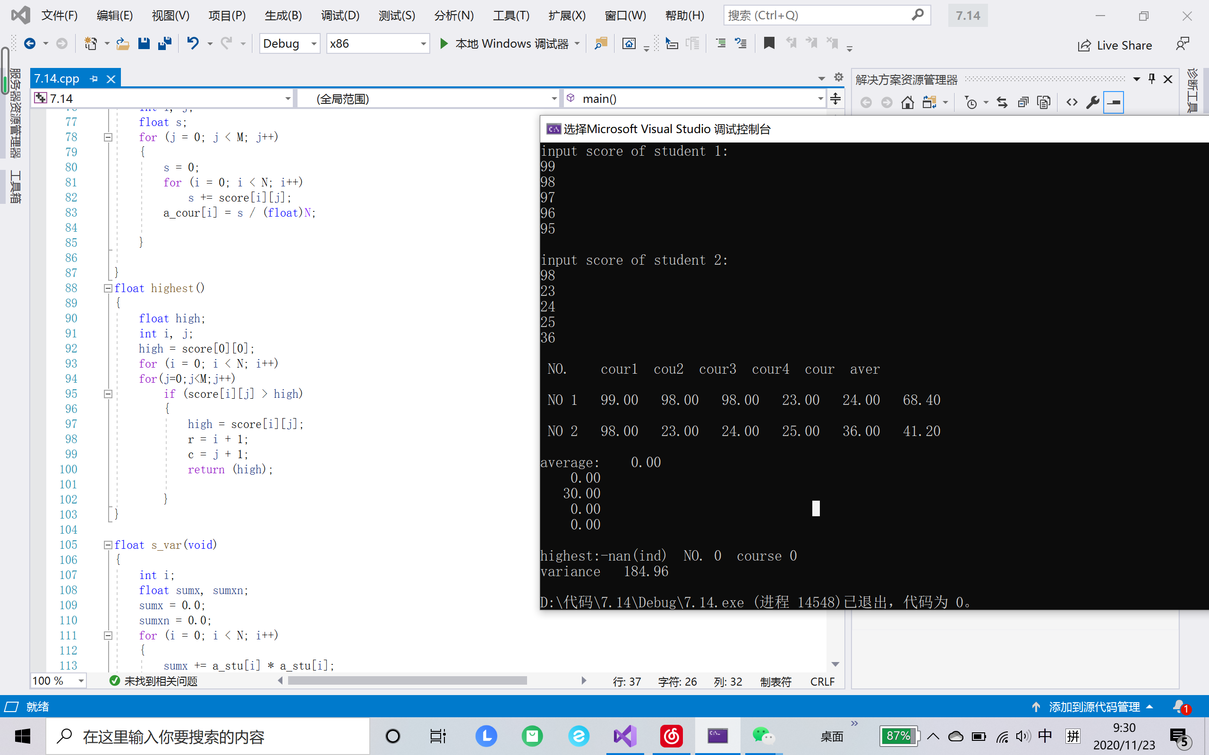Click the search (Ctrl+Q) box

coord(827,16)
